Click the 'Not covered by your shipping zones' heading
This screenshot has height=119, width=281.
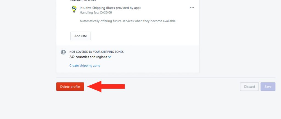96,52
